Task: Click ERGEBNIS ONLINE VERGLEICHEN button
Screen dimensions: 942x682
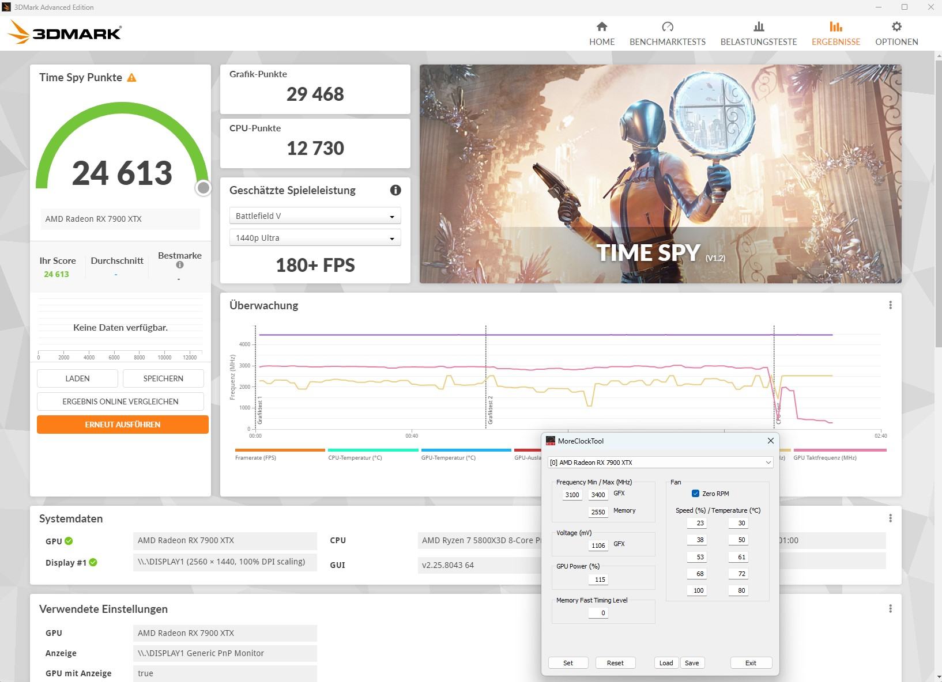Action: [x=120, y=401]
